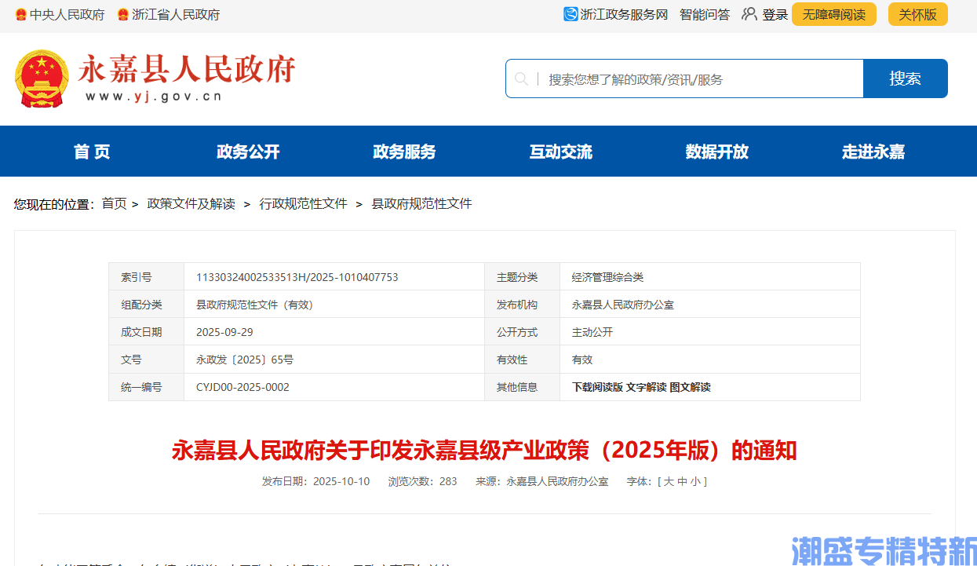This screenshot has height=566, width=977.
Task: Click the user profile icon beside 登录
Action: [749, 14]
